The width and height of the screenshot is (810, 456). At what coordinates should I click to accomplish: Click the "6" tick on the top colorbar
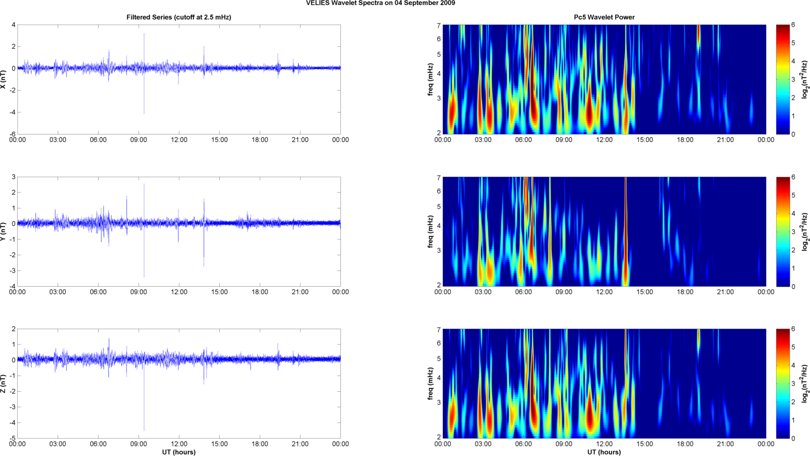coord(793,25)
